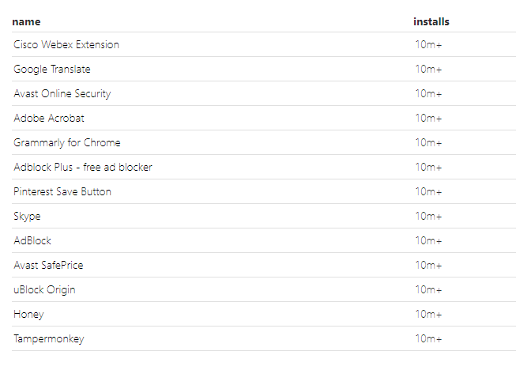Click the 'installs' column header
This screenshot has height=370, width=531.
431,21
